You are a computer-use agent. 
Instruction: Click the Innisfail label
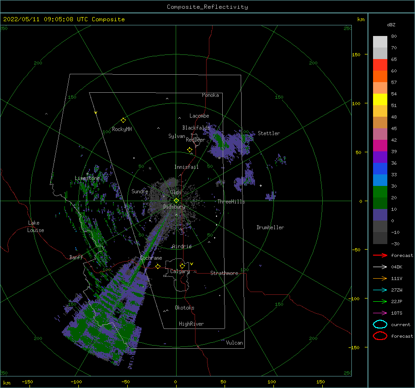[186, 167]
